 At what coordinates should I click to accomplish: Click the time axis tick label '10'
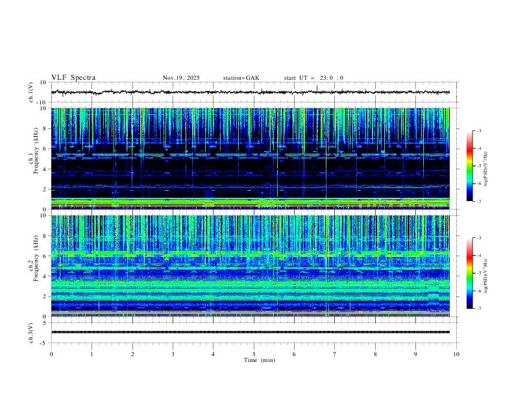456,354
